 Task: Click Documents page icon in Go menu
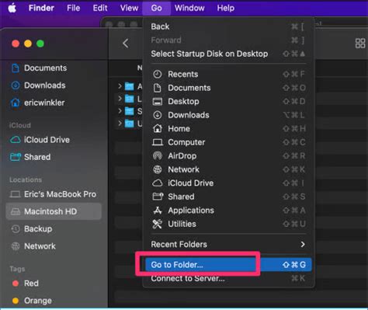(x=158, y=88)
